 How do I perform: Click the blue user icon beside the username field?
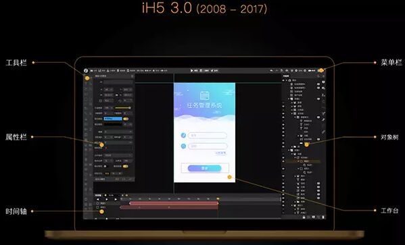click(183, 135)
